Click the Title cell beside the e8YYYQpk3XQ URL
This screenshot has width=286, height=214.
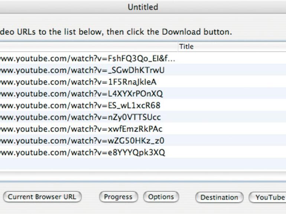230,153
